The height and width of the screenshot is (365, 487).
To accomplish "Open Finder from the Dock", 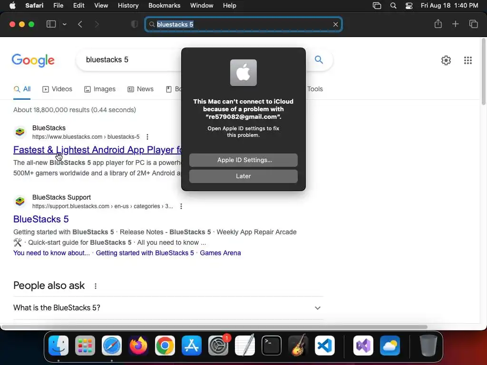I will click(x=58, y=346).
